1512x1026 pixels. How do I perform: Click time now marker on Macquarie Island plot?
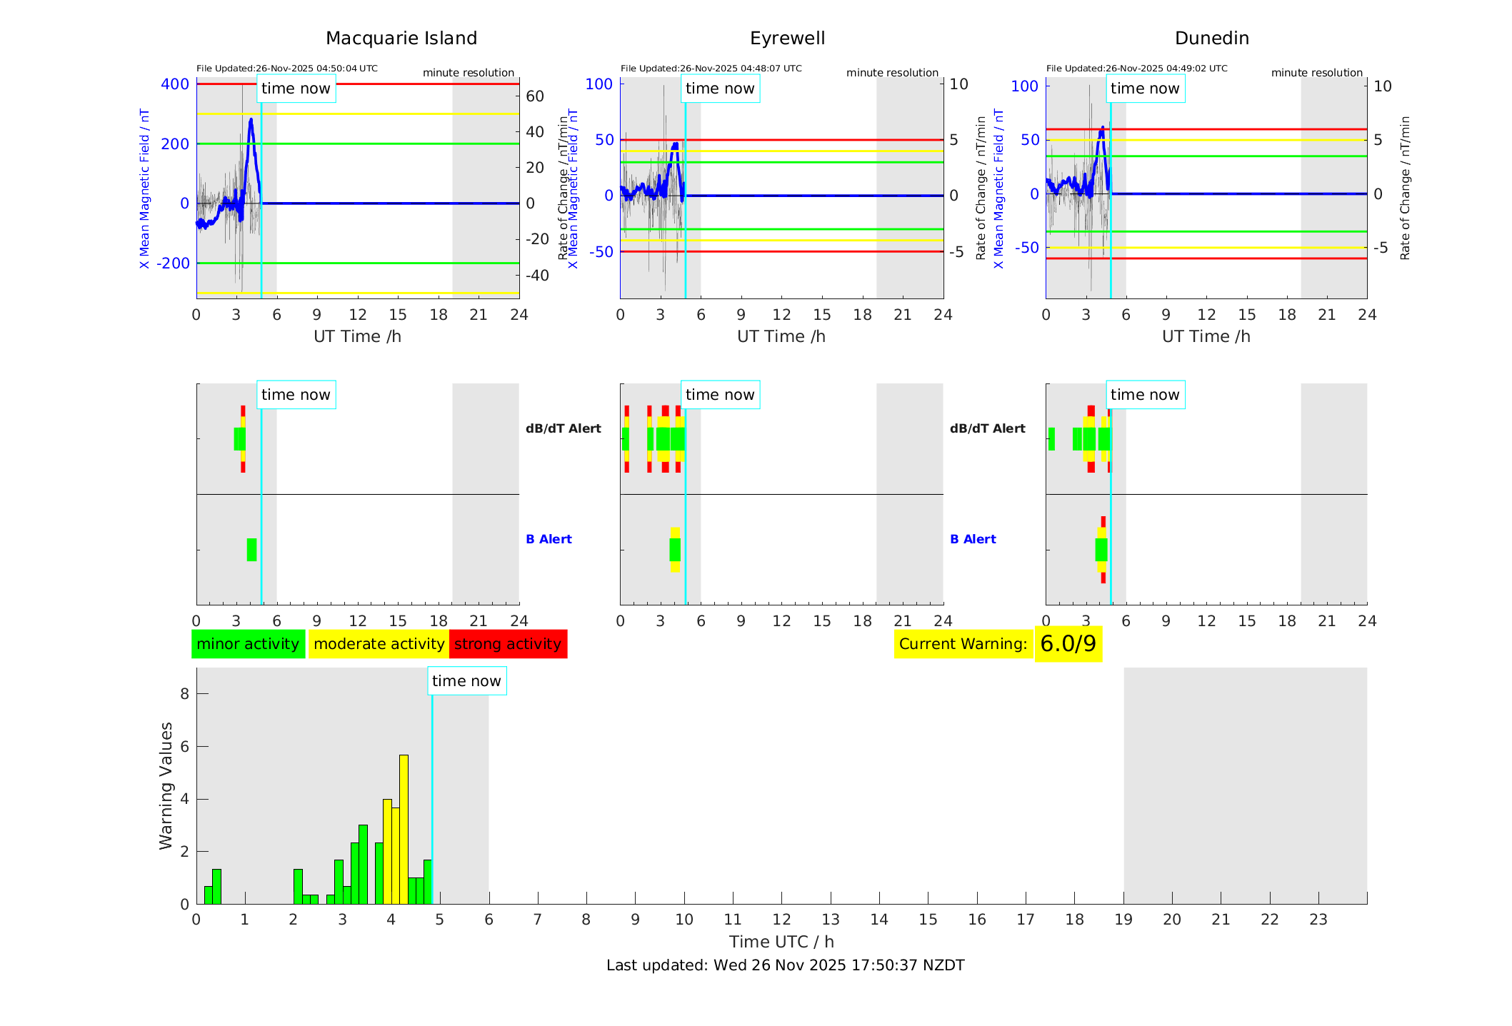296,89
